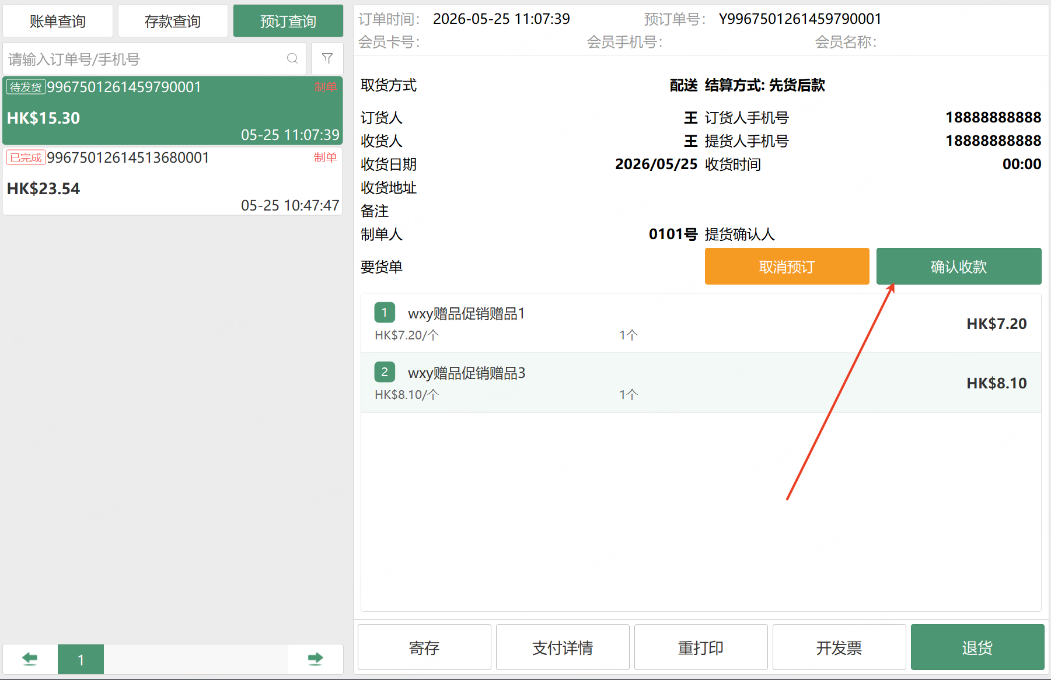Select completed order HK$23.54
This screenshot has width=1051, height=680.
(173, 181)
